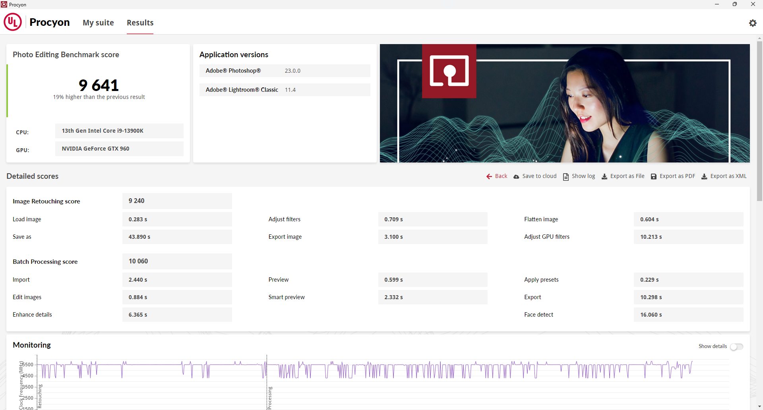Open settings with the gear icon
Viewport: 763px width, 410px height.
[x=753, y=23]
